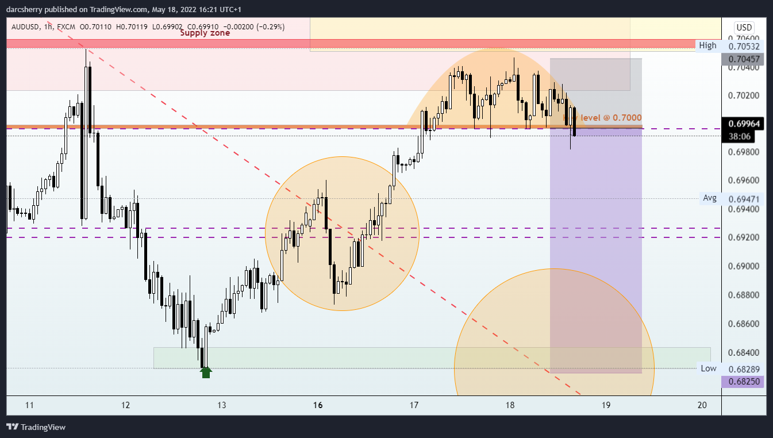
Task: Click the 'High' price label
Action: click(x=707, y=45)
